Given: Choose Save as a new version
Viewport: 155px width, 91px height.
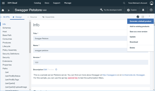Looking at the screenshot, I should click(139, 31).
